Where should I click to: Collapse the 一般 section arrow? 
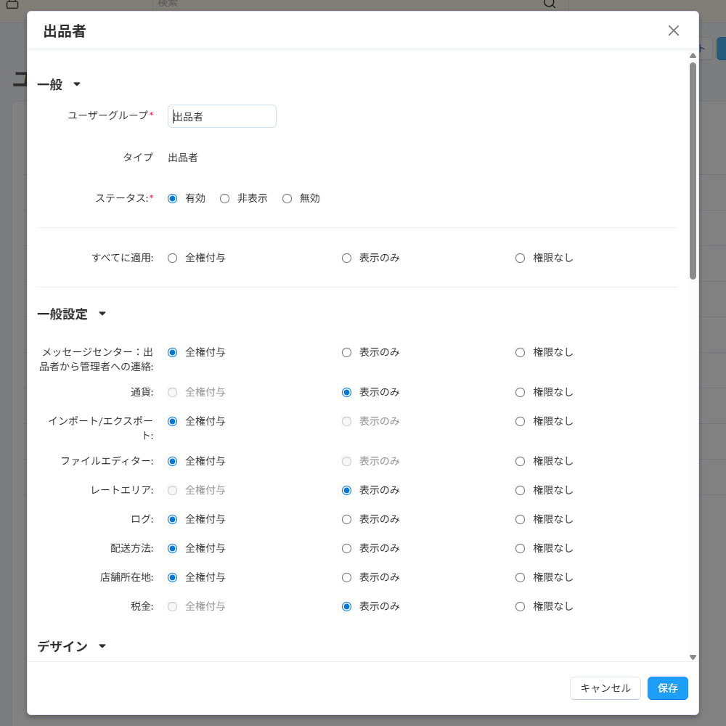click(77, 85)
